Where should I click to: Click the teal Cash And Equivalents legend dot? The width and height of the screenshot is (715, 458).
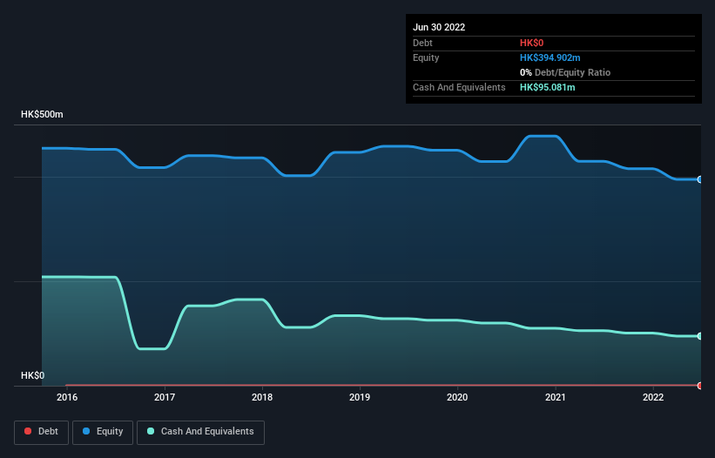(151, 431)
